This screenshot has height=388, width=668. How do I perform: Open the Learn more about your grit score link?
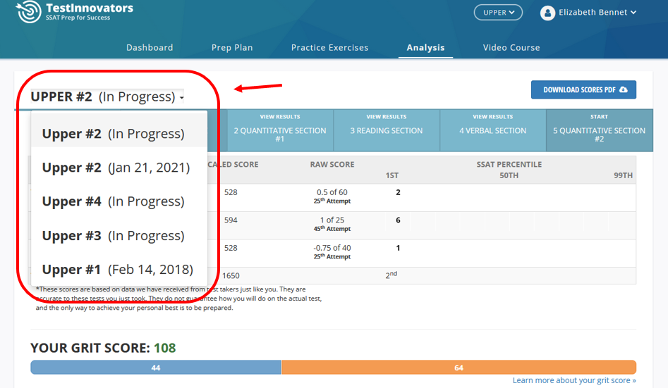(x=574, y=380)
